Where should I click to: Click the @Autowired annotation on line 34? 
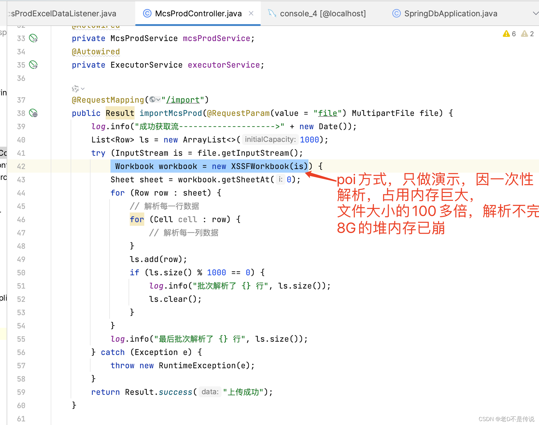pos(96,52)
